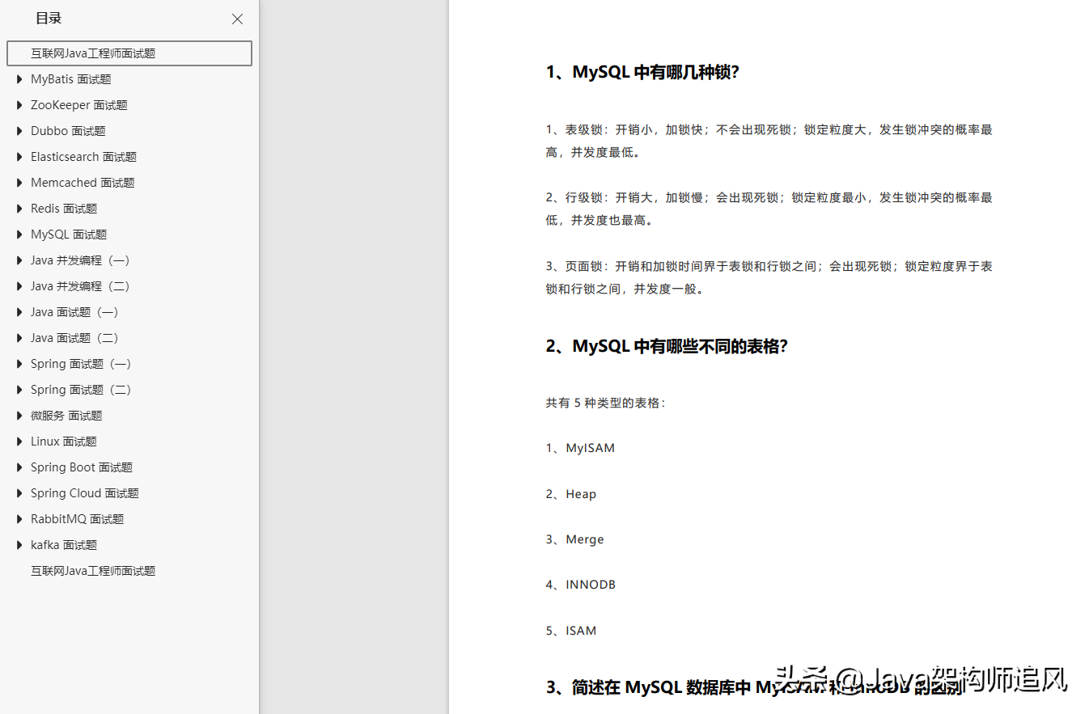Screen dimensions: 1089x714
Task: Open the MyBatis 面试题 bookmark
Action: 71,79
